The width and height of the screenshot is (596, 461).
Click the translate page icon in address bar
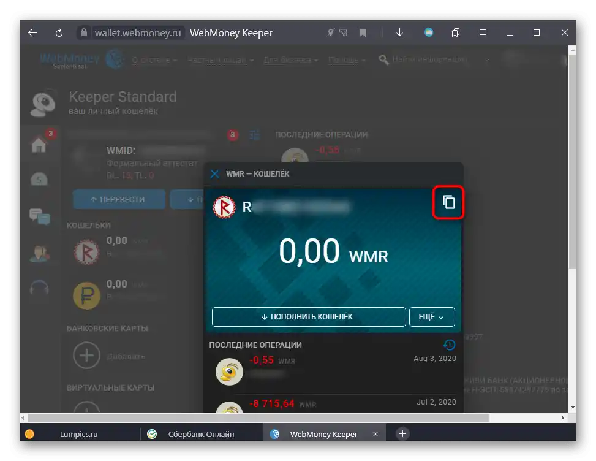343,32
